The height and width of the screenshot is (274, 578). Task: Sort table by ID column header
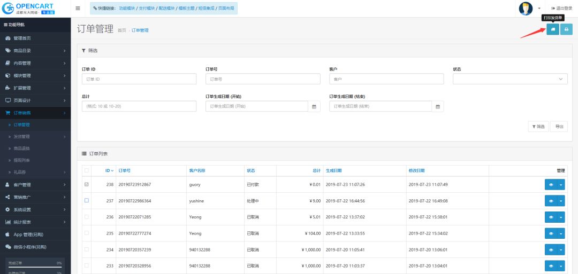(x=109, y=171)
